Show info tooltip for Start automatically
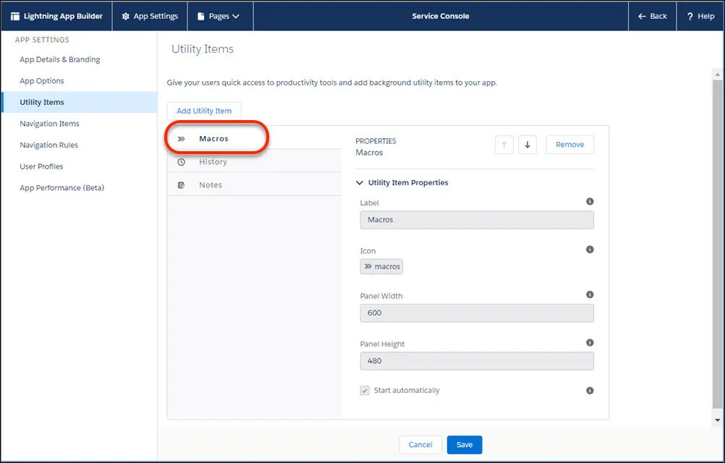 [590, 391]
